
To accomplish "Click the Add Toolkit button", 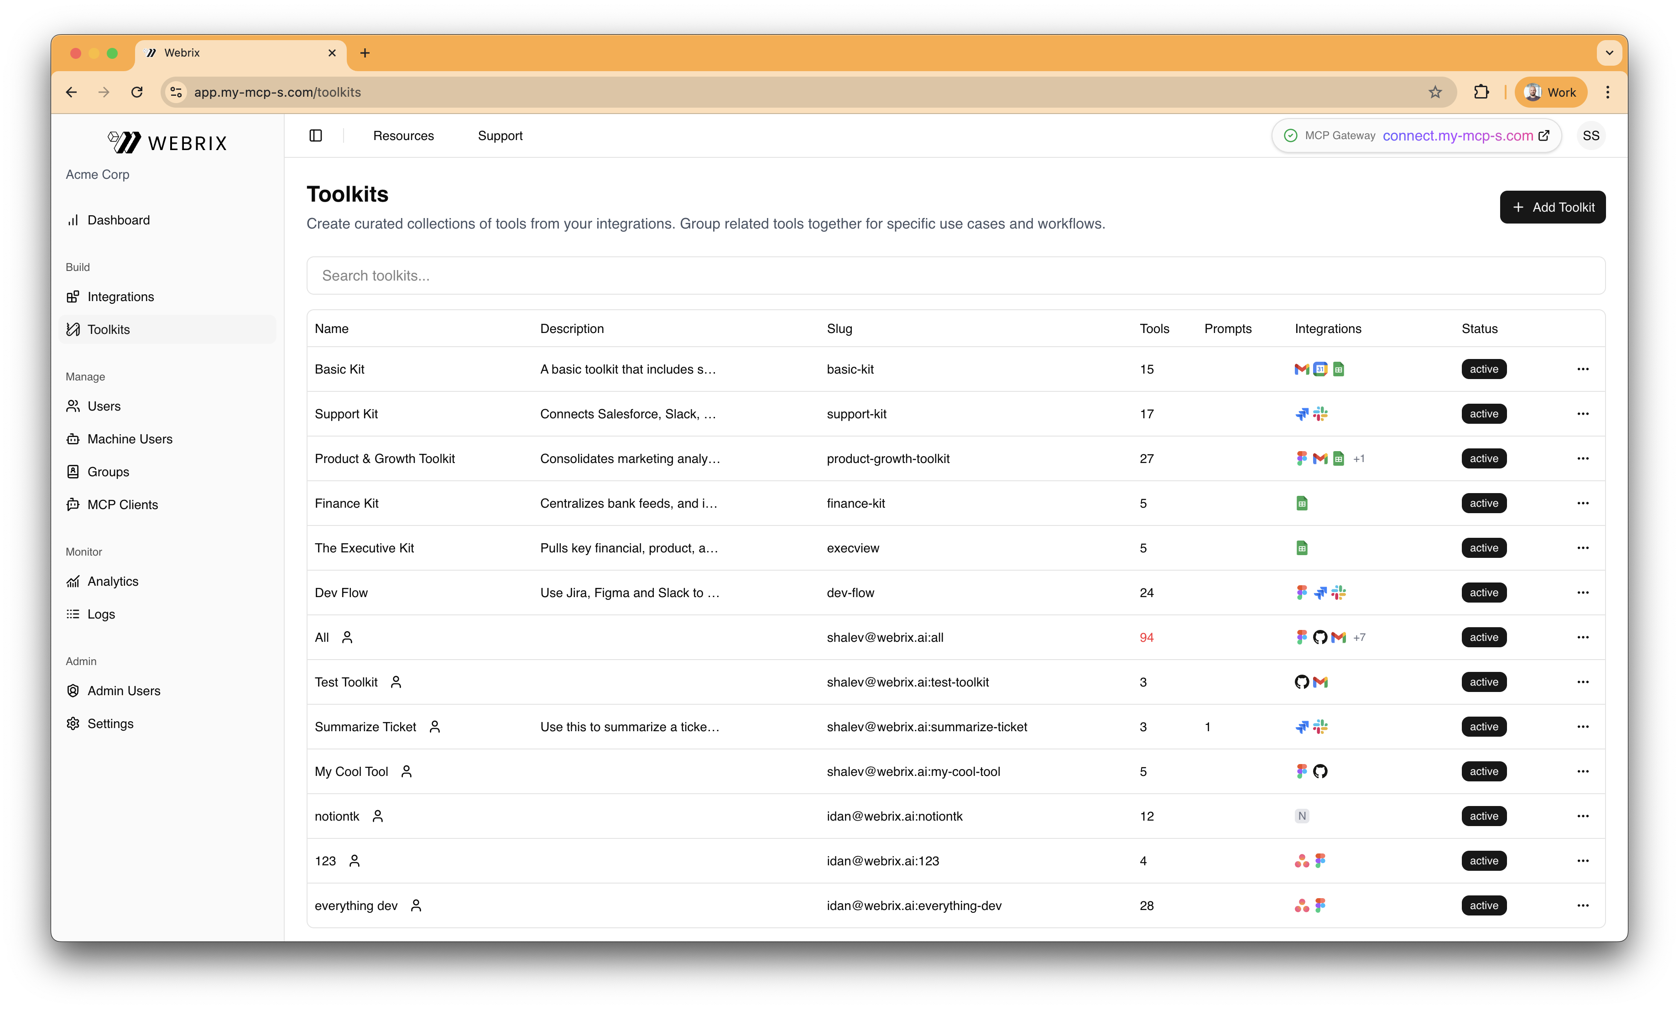I will pos(1552,207).
